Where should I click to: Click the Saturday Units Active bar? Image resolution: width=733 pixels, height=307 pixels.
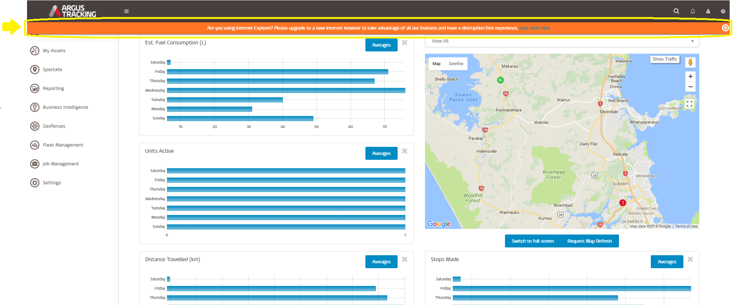[x=286, y=171]
